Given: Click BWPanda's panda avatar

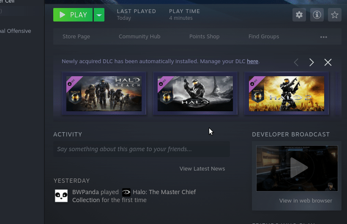Looking at the screenshot, I should (x=61, y=195).
